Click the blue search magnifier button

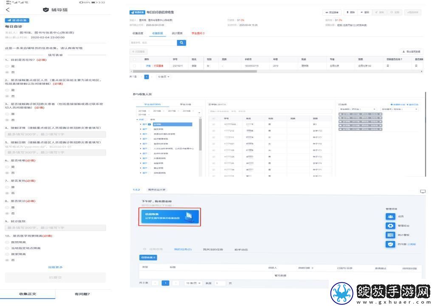click(181, 43)
